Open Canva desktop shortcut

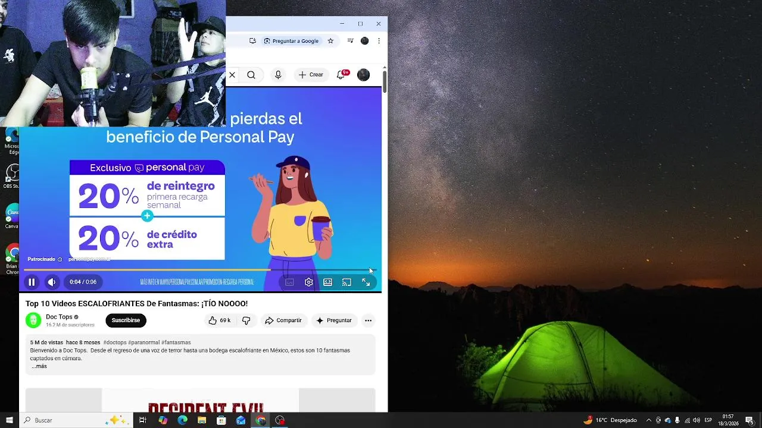pos(12,217)
